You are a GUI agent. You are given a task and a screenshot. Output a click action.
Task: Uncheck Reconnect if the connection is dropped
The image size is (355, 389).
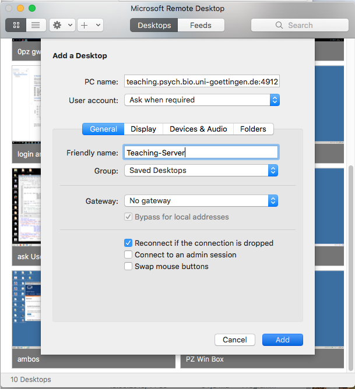(x=128, y=243)
